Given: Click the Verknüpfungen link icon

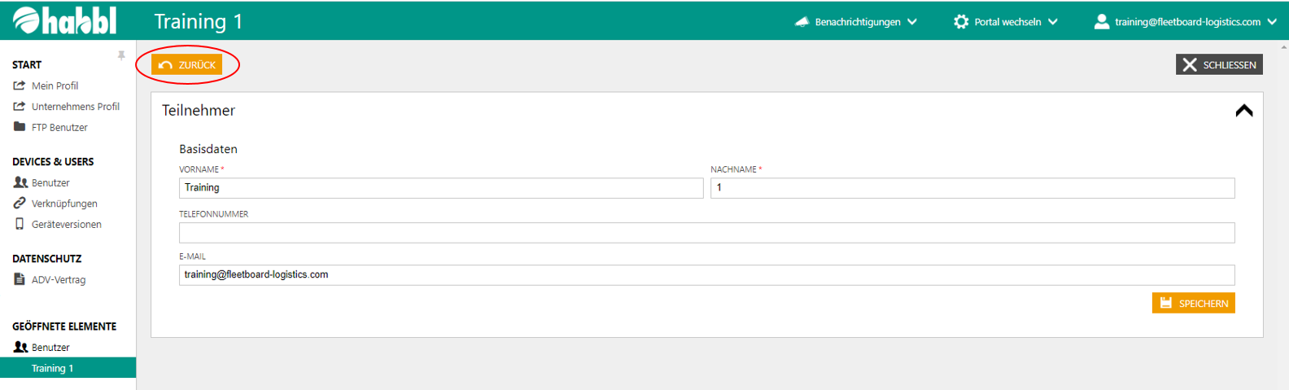Looking at the screenshot, I should (x=20, y=204).
